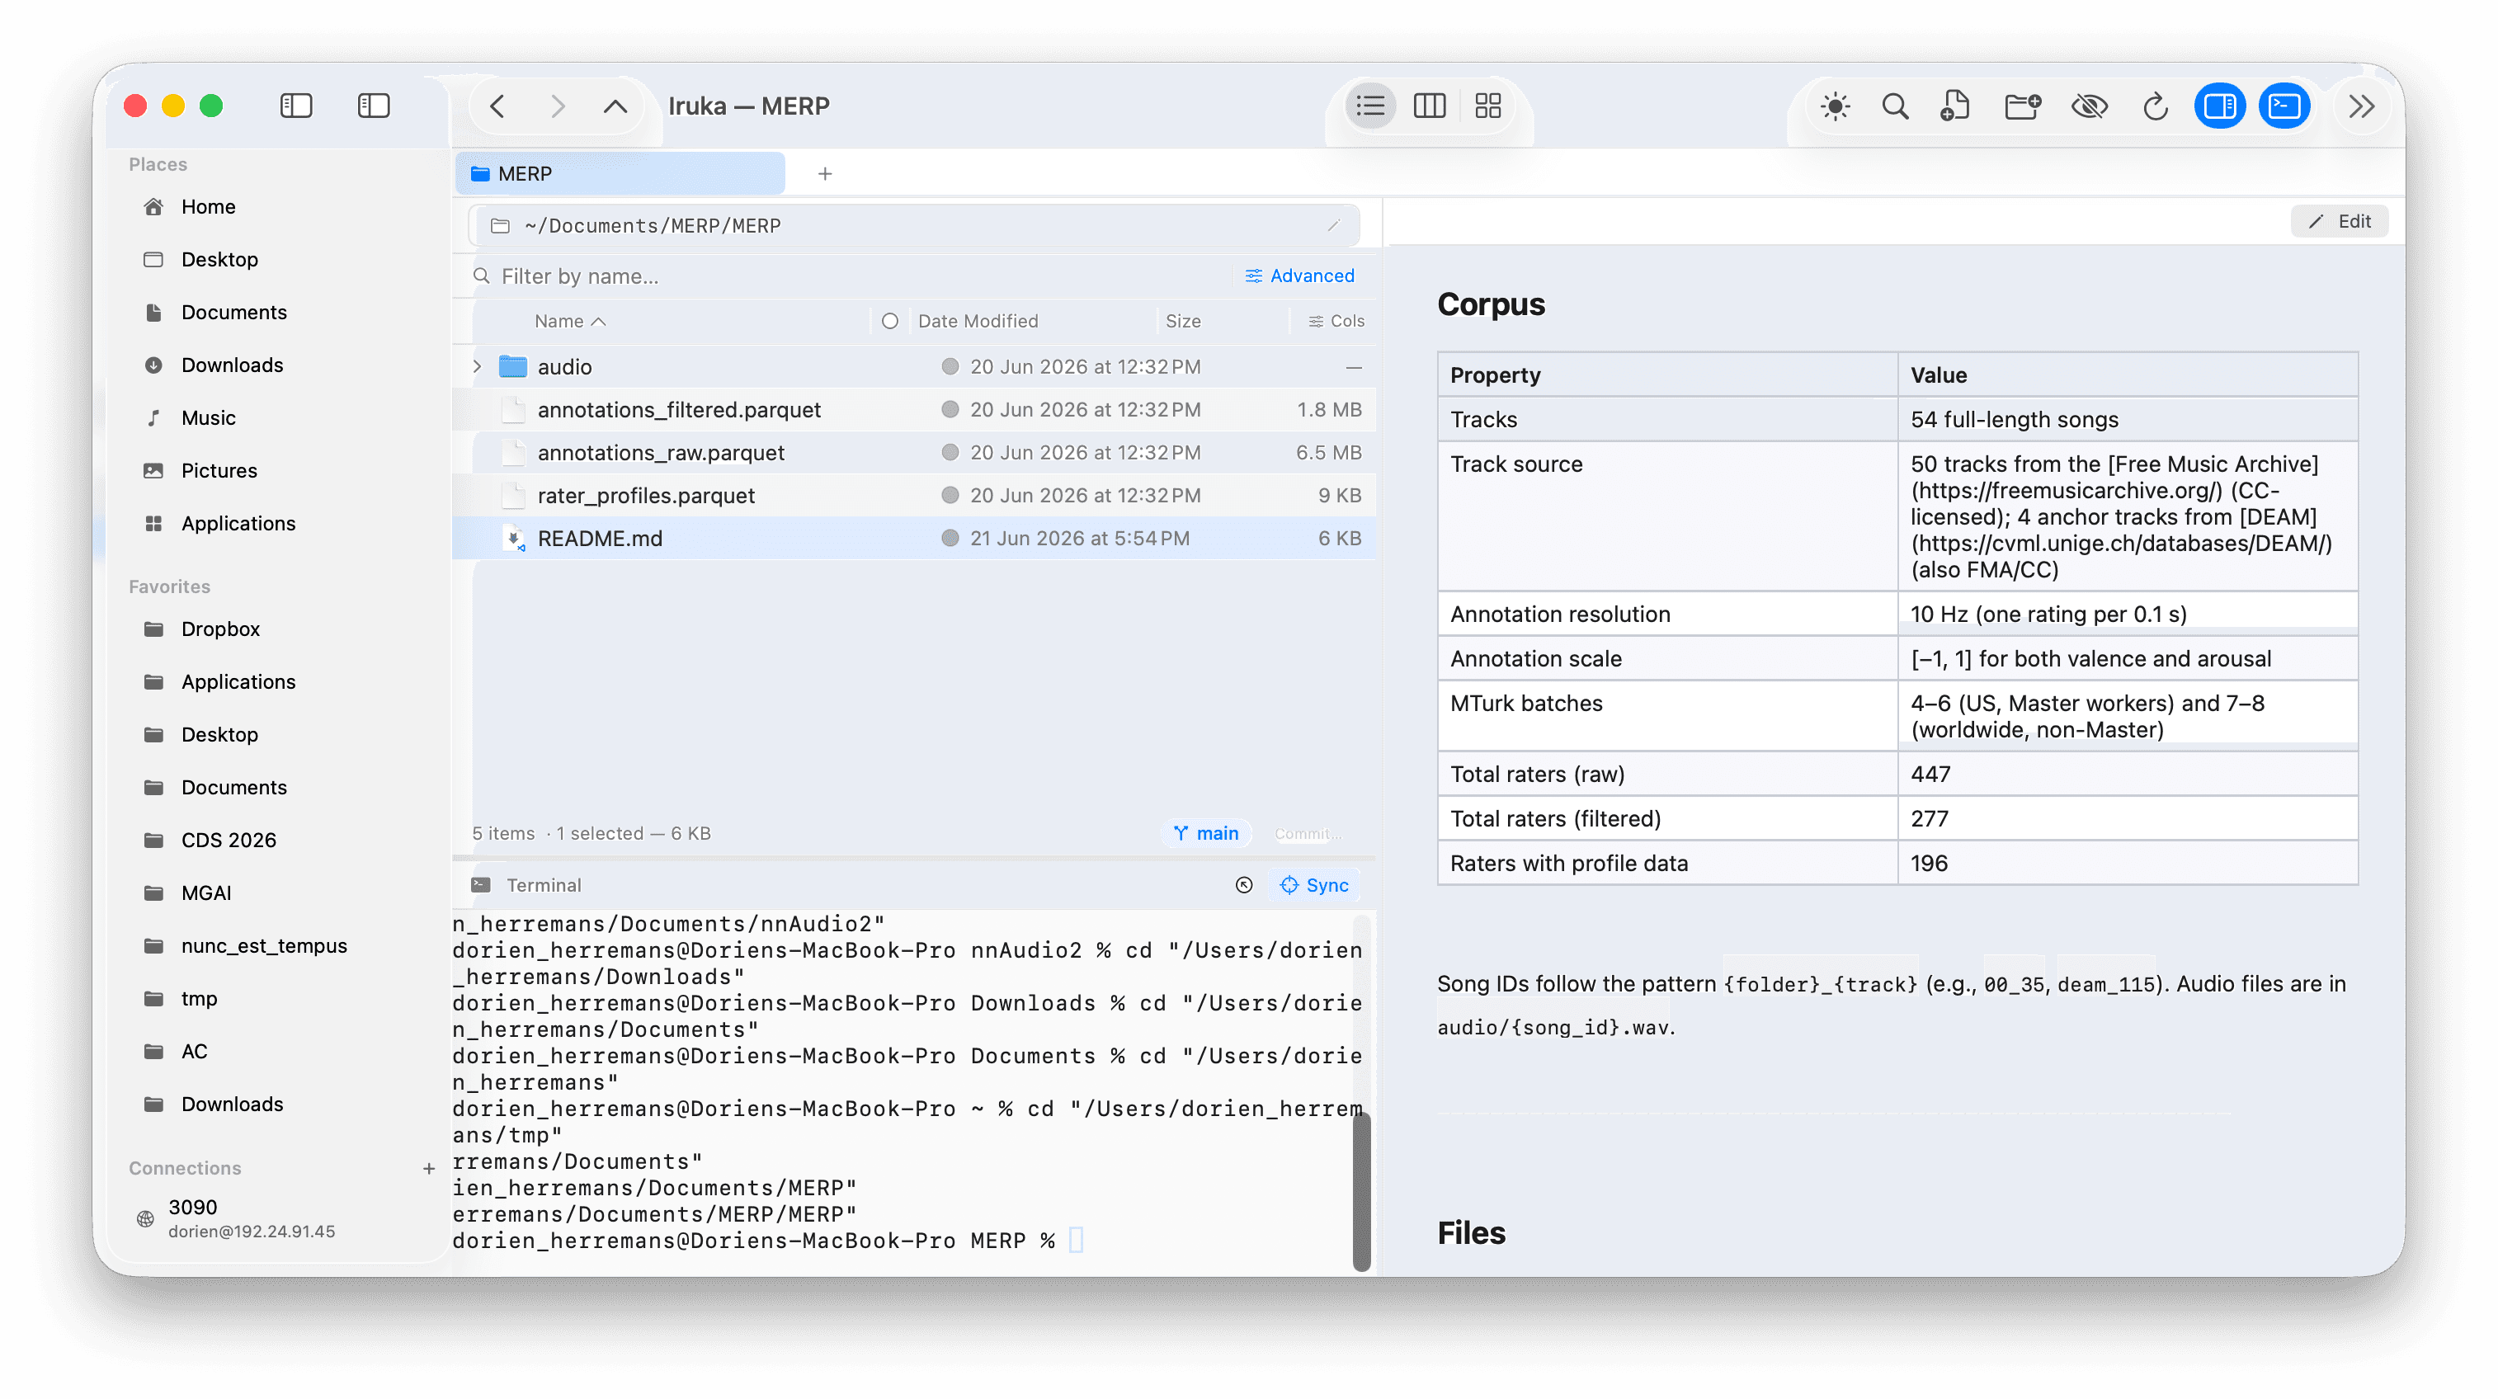Add a new connection with plus
This screenshot has width=2498, height=1399.
(429, 1168)
